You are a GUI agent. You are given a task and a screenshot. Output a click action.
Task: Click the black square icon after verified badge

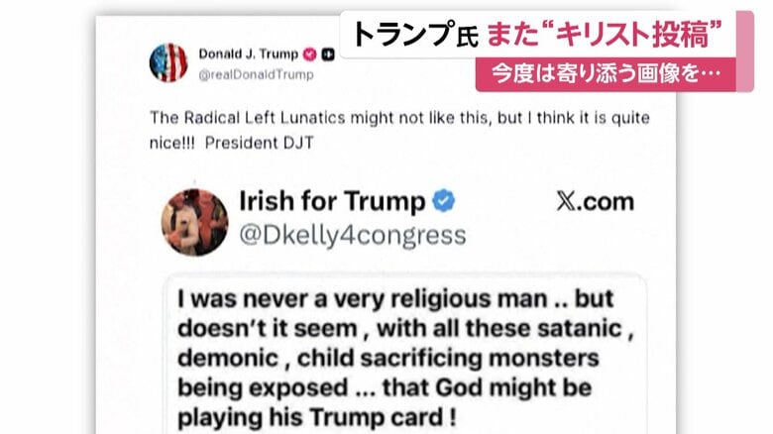coord(328,54)
